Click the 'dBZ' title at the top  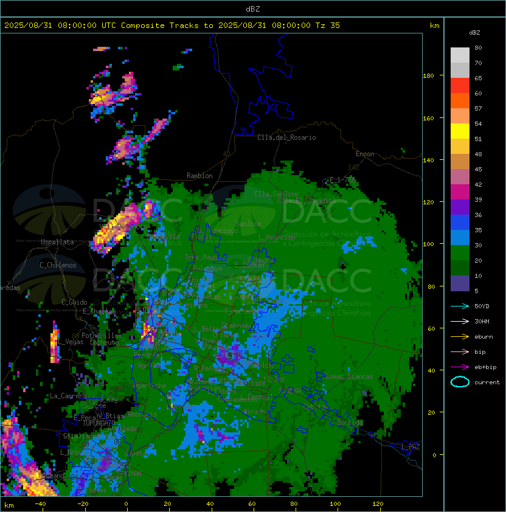[x=253, y=9]
